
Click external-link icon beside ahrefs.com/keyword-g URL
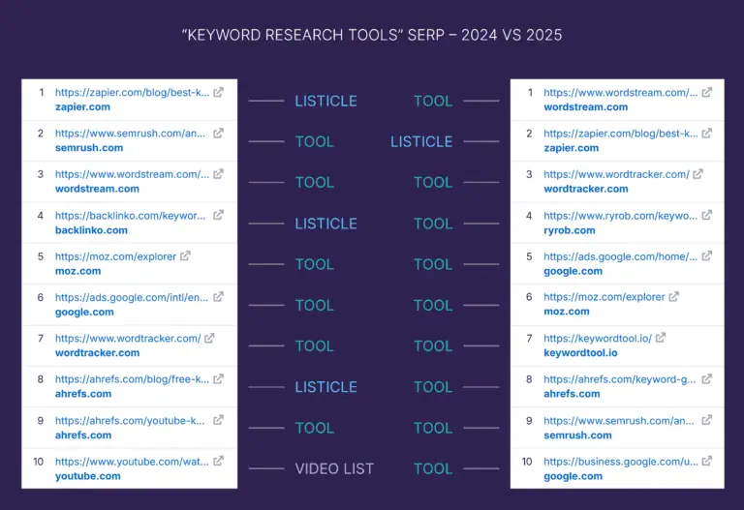(x=707, y=378)
